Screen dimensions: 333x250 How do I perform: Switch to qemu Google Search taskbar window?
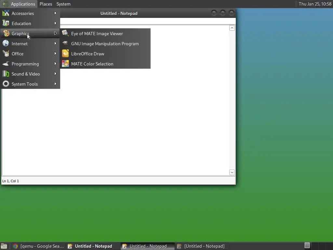38,246
